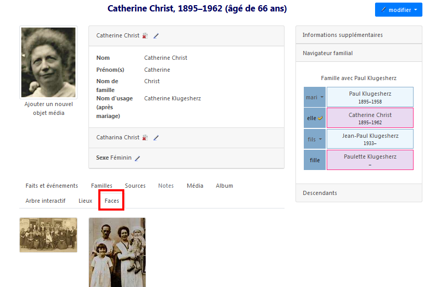425x287 pixels.
Task: Select the Faces tab
Action: click(111, 201)
